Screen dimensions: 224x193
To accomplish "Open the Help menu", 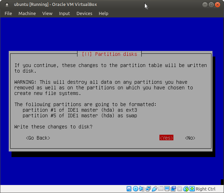I will pyautogui.click(x=103, y=13).
